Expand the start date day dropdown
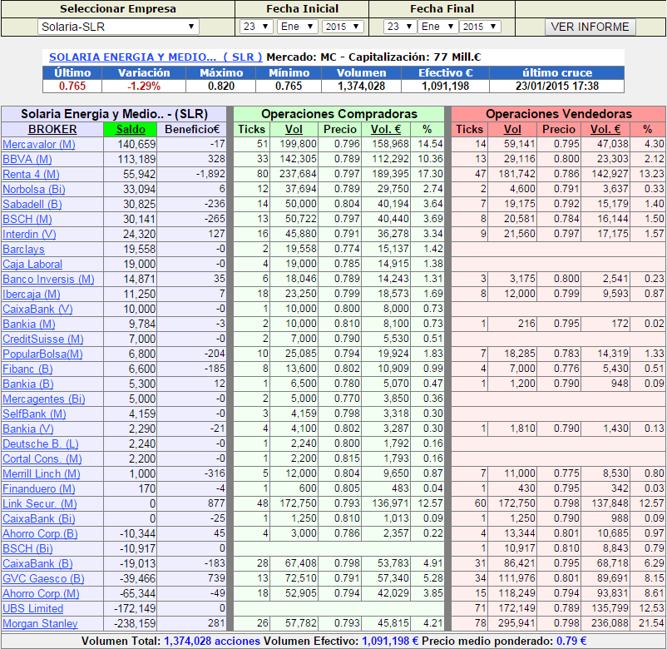 tap(256, 27)
